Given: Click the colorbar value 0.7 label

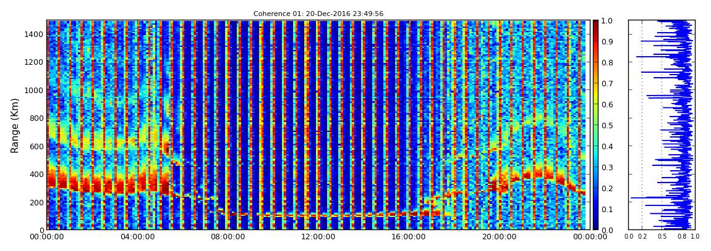Looking at the screenshot, I should click(x=607, y=84).
